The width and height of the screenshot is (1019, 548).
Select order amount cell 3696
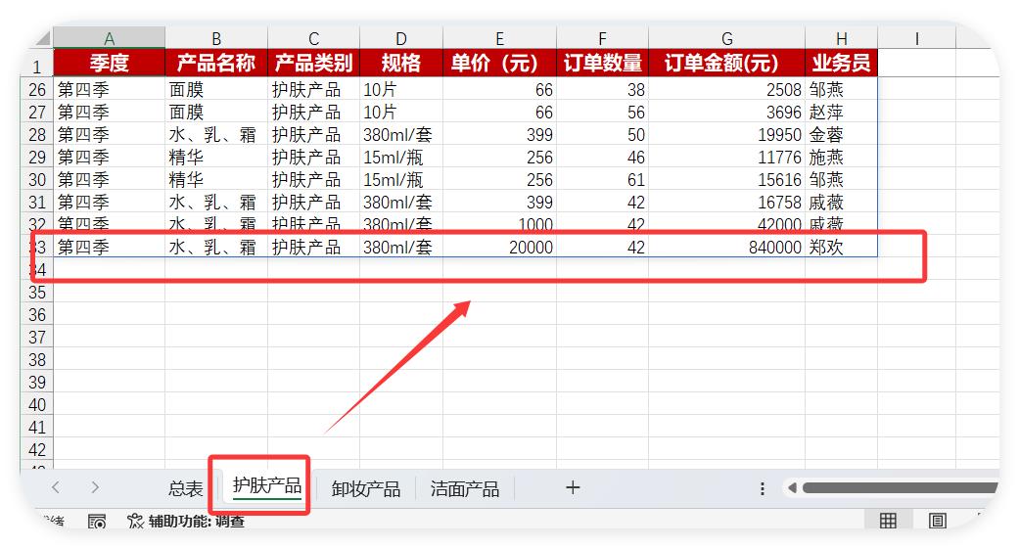click(726, 113)
